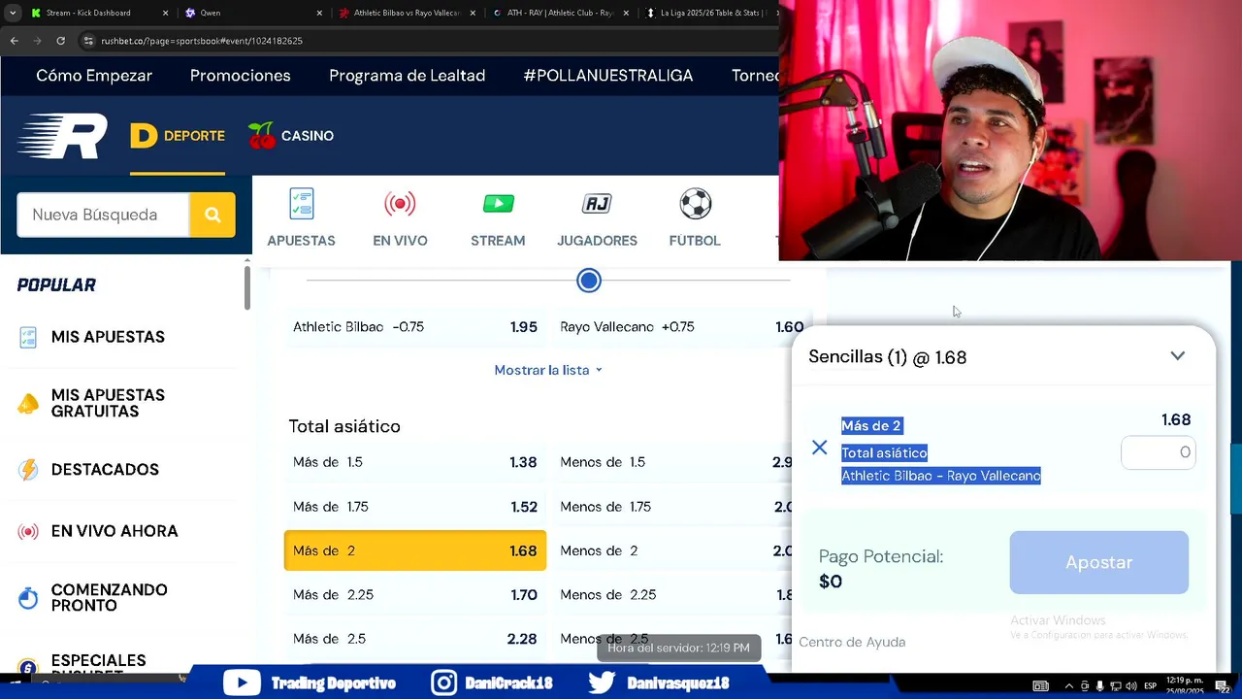Screen dimensions: 1242x699
Task: Click the rushbet.co address bar URL
Action: point(202,41)
